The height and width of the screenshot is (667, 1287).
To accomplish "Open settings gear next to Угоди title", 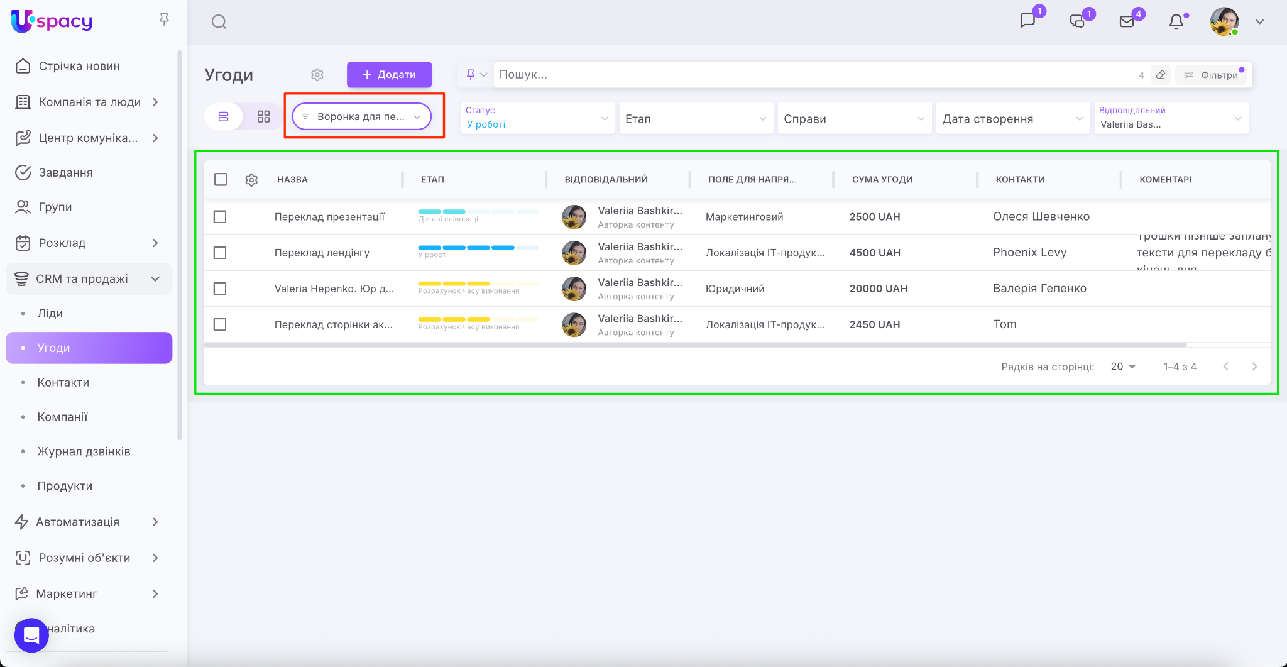I will pyautogui.click(x=317, y=75).
